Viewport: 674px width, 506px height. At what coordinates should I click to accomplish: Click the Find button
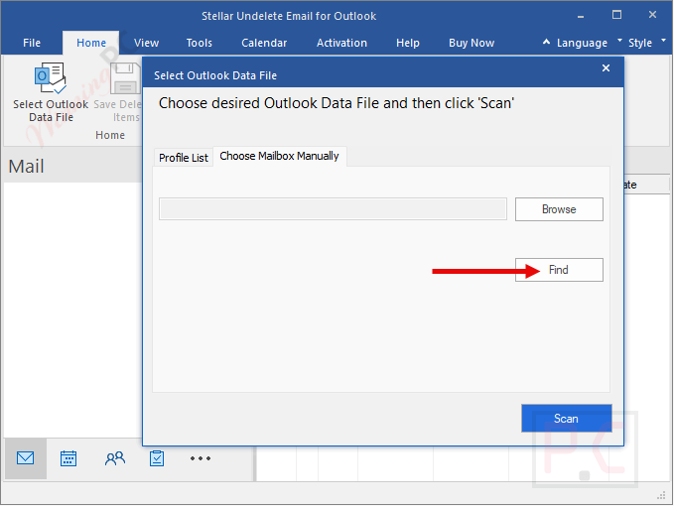point(559,270)
